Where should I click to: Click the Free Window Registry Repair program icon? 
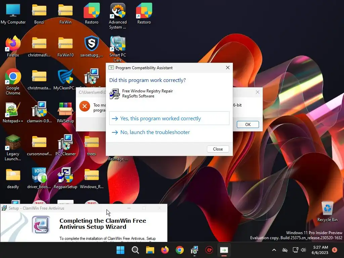point(115,94)
